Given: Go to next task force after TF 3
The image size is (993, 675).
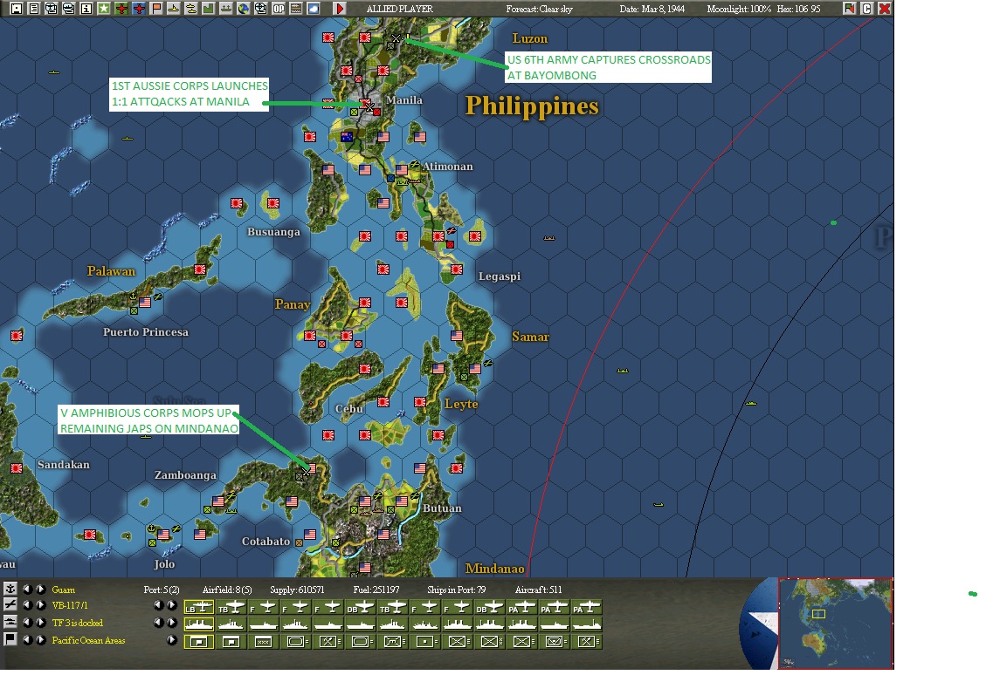Looking at the screenshot, I should pos(40,623).
